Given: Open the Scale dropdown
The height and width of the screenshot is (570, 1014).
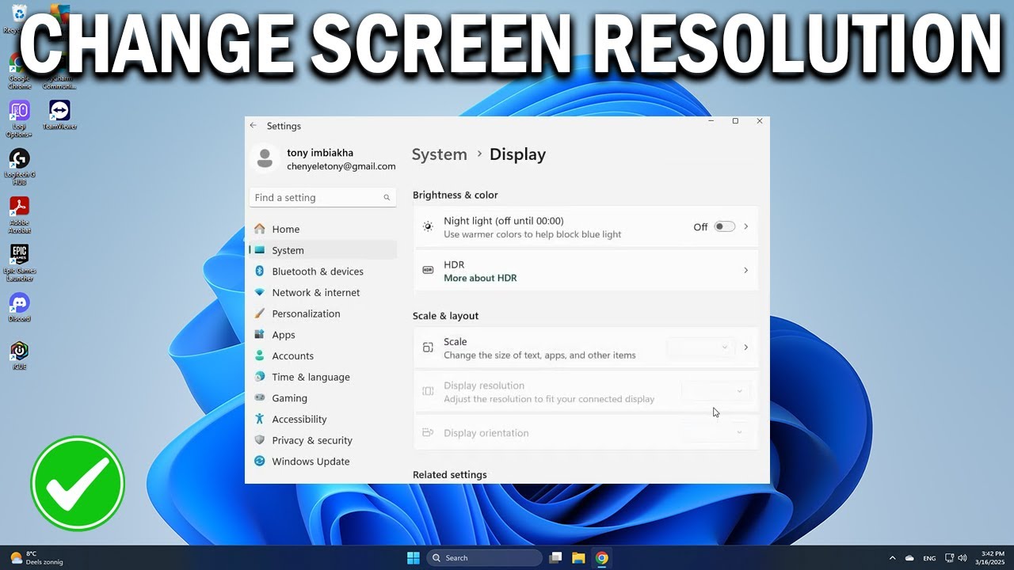Looking at the screenshot, I should click(x=700, y=348).
